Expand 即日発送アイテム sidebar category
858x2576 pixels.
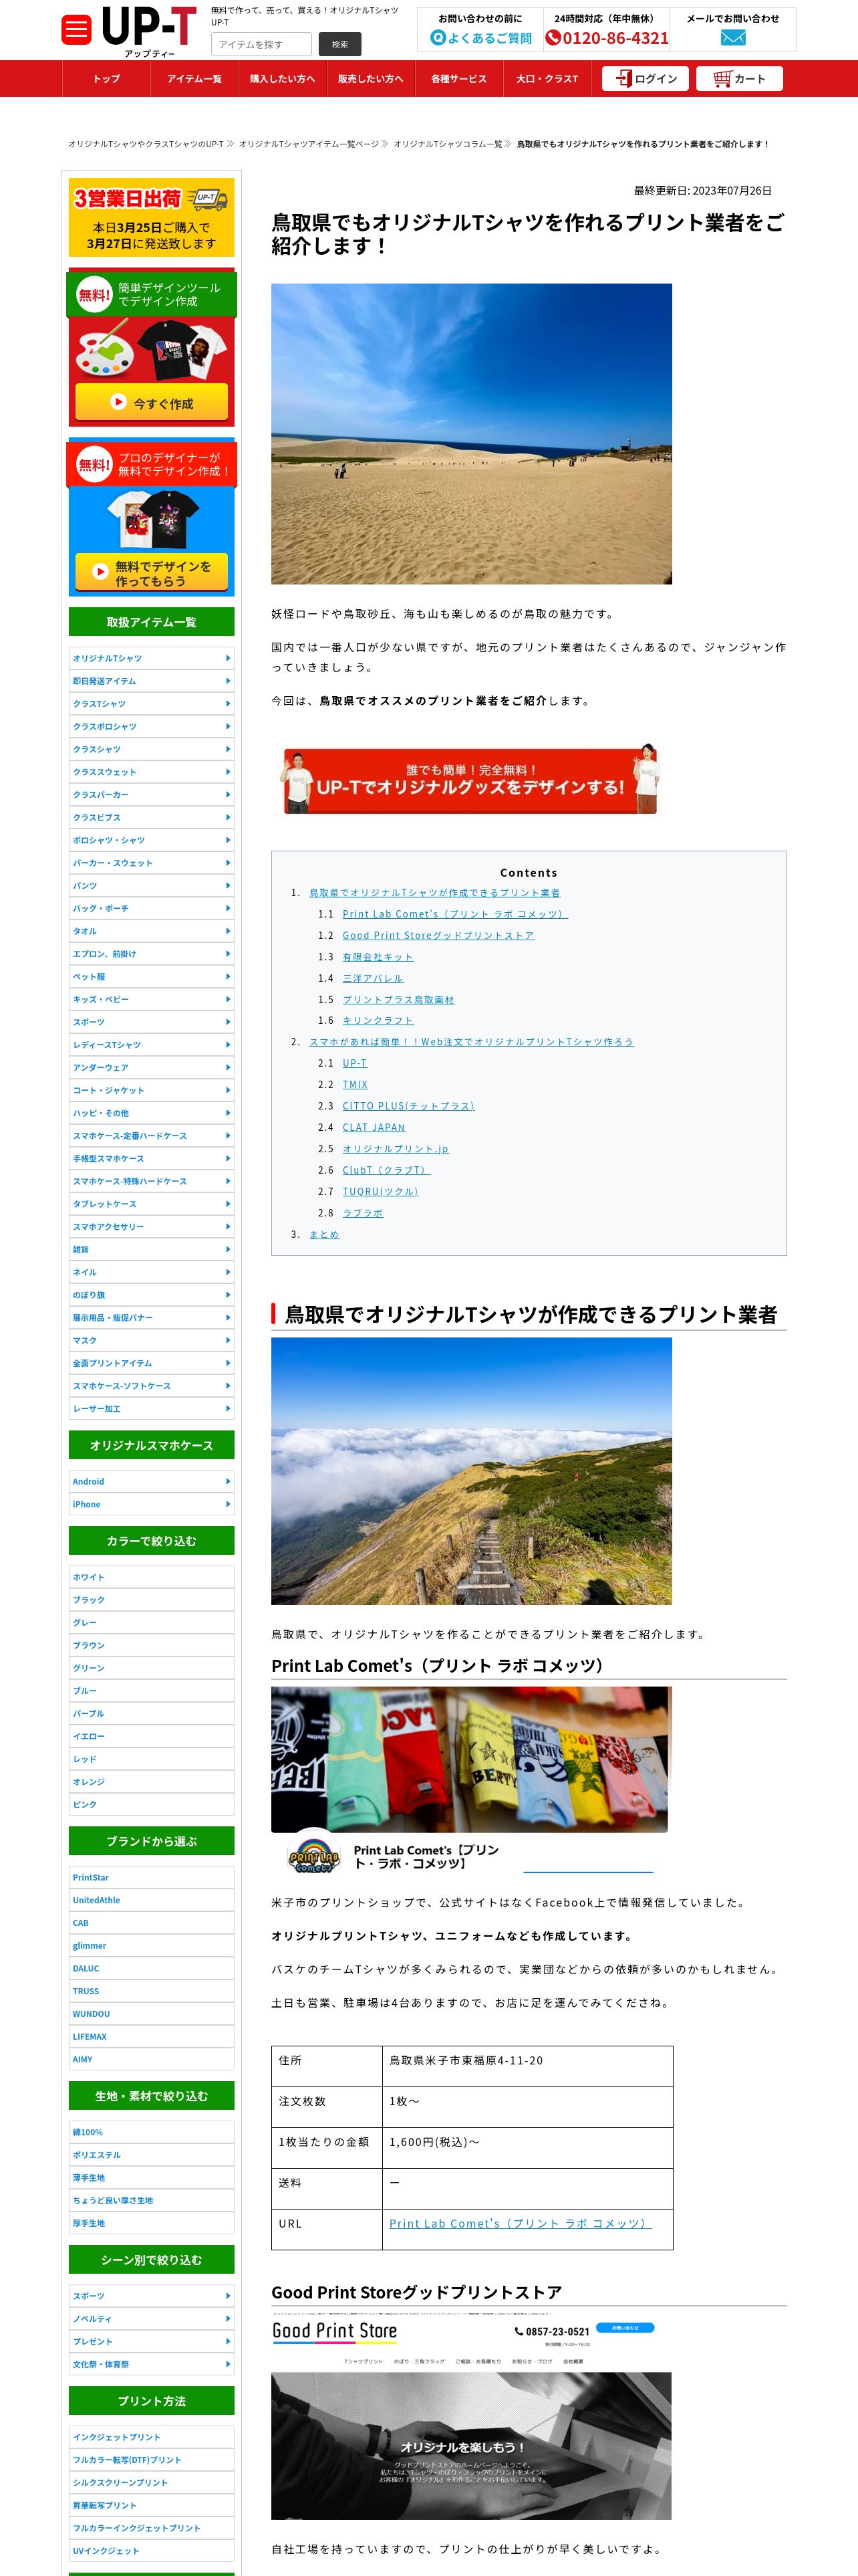point(152,681)
